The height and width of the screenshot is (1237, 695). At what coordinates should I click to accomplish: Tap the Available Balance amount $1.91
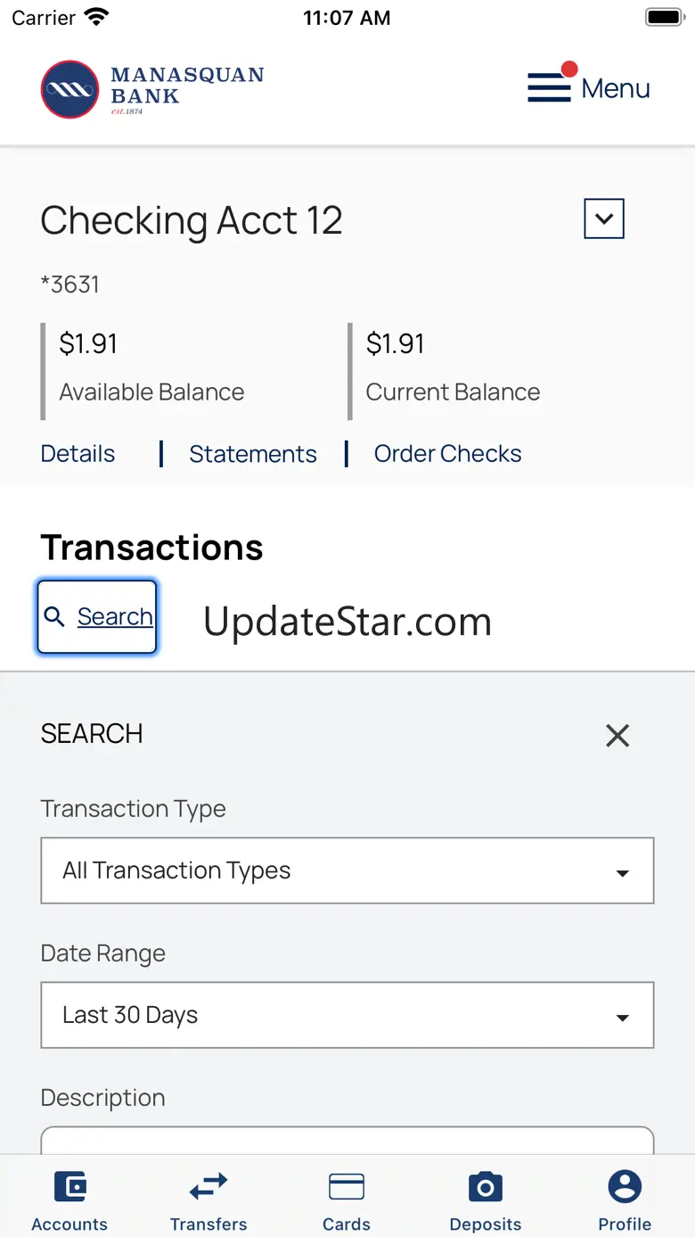point(88,344)
